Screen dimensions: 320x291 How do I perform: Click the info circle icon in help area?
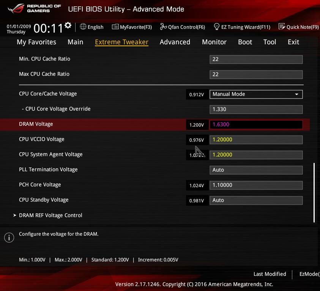[x=9, y=238]
